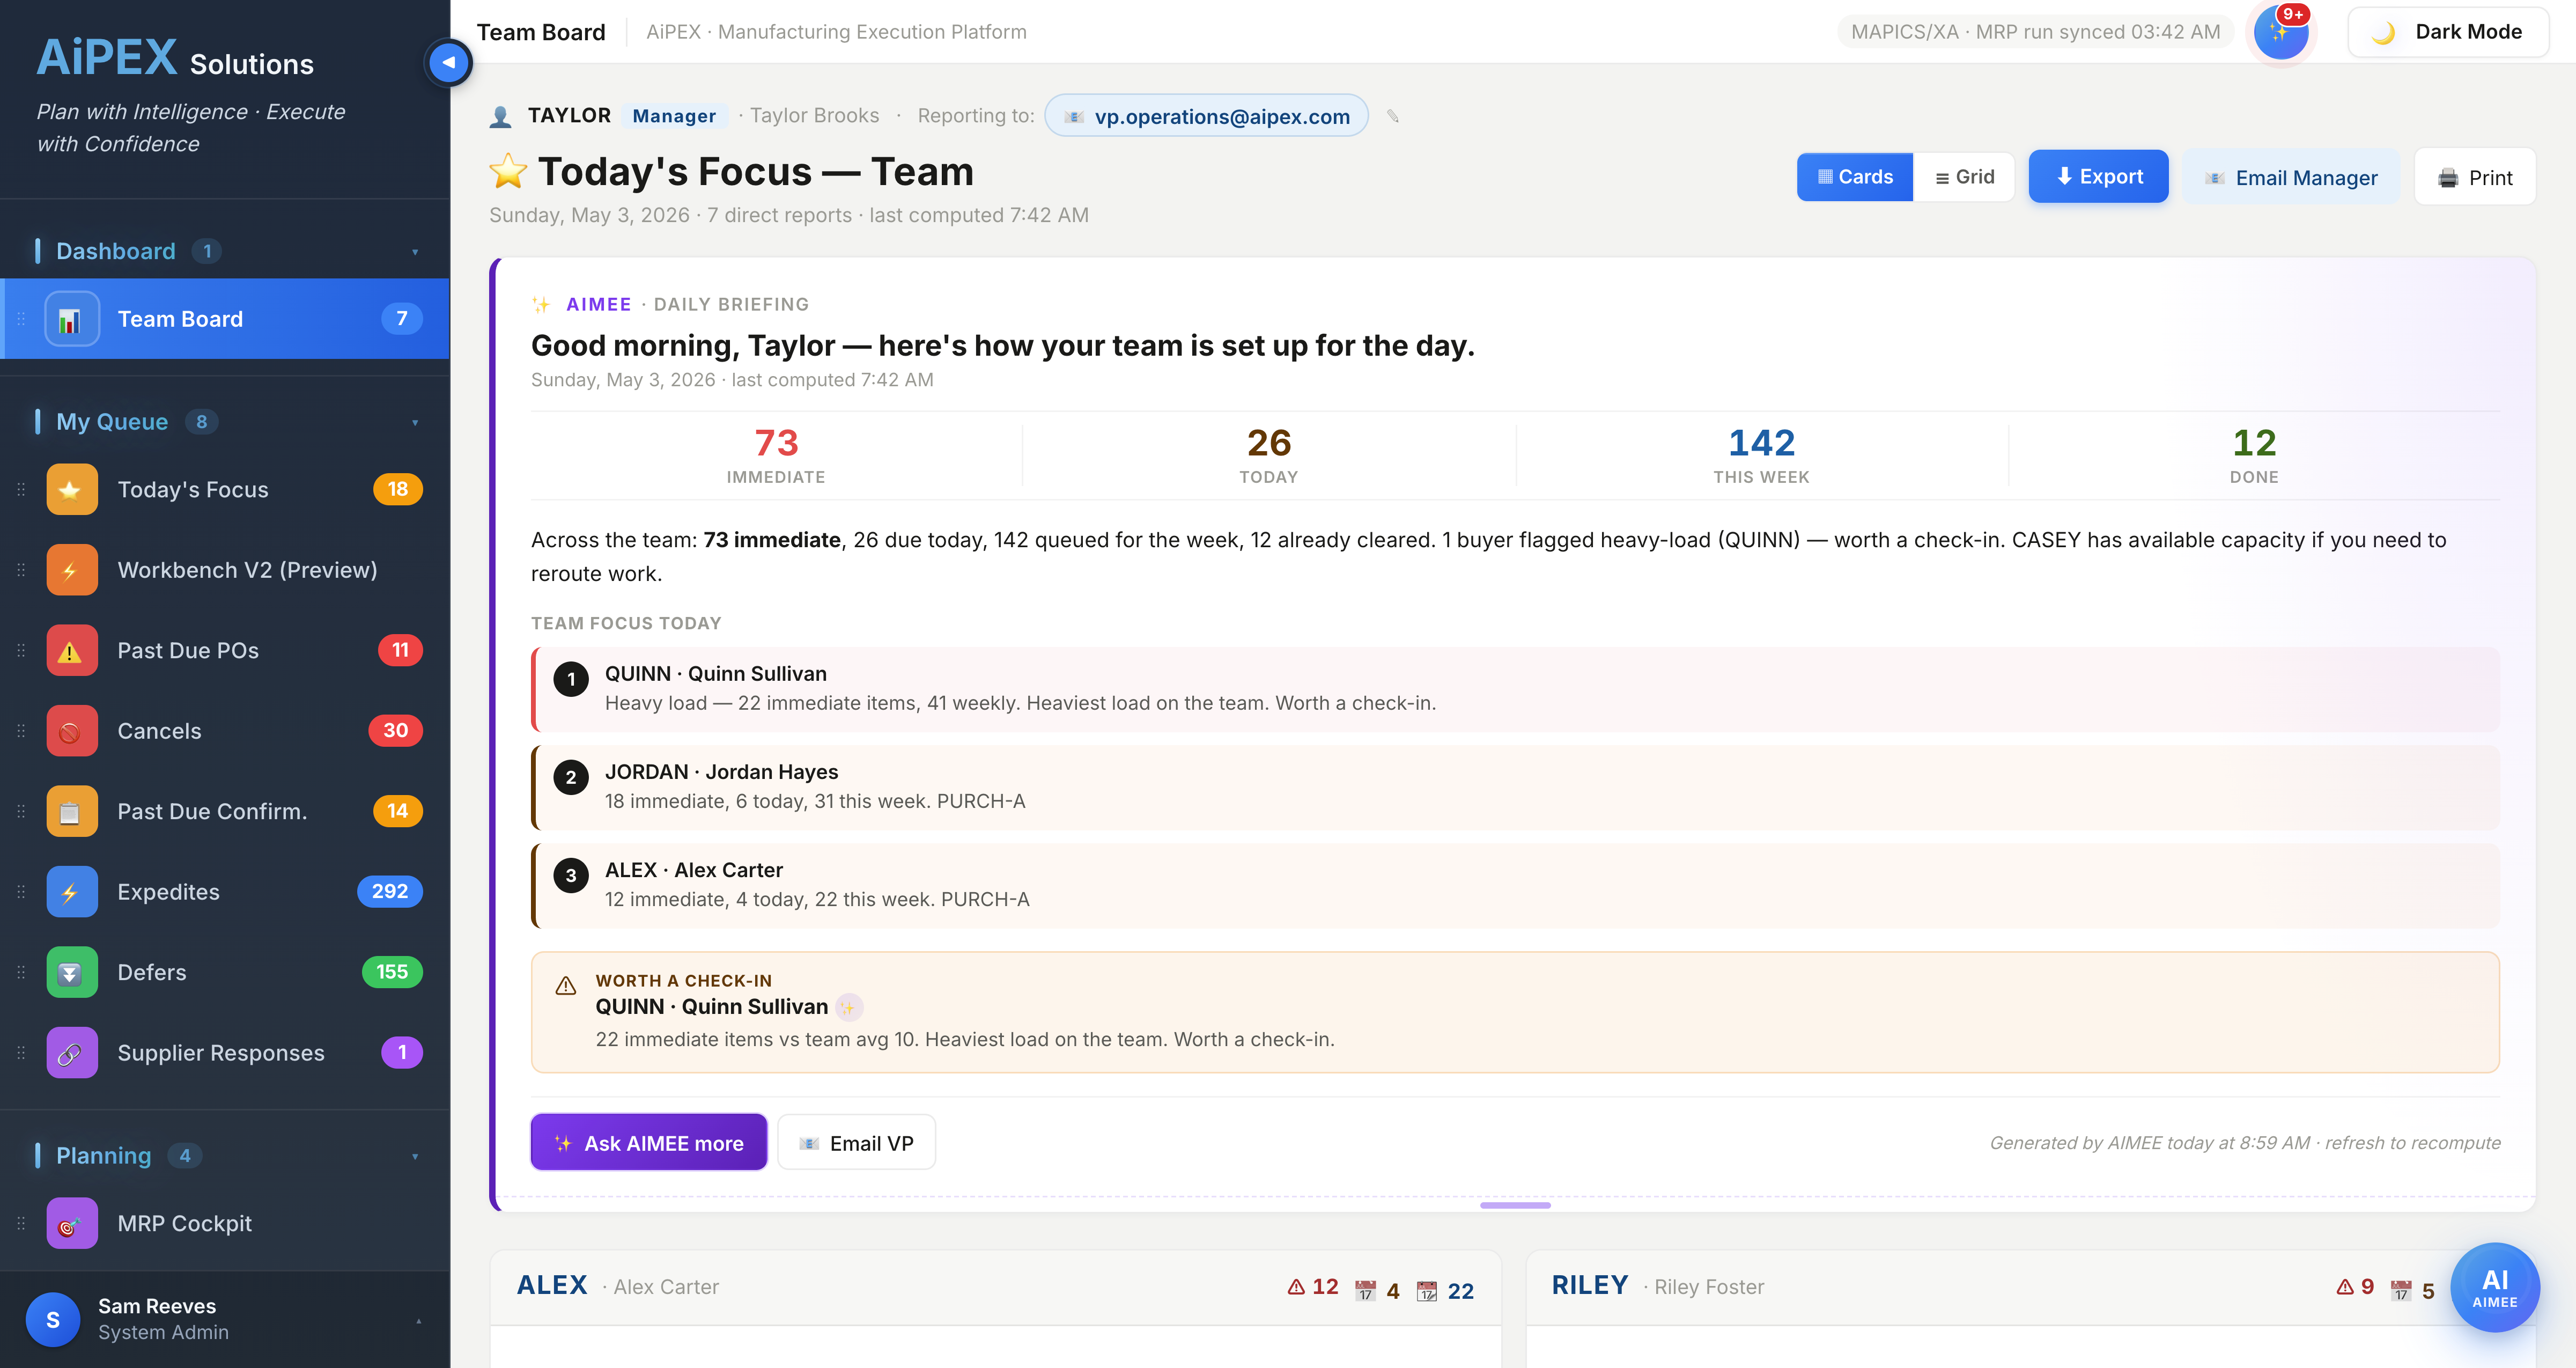The width and height of the screenshot is (2576, 1368).
Task: Click the Expedites 292 count badge
Action: [x=389, y=892]
